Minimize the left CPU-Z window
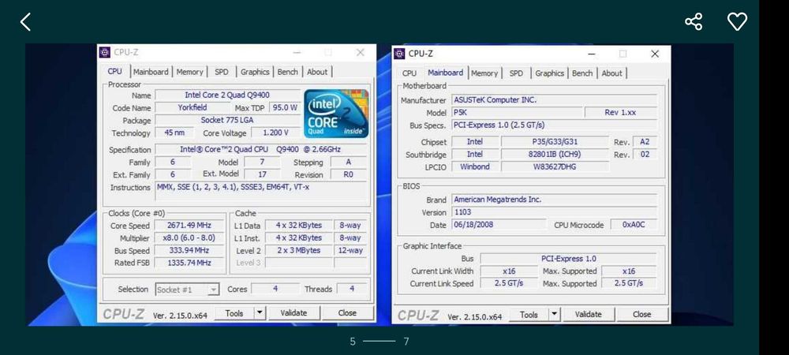Image resolution: width=789 pixels, height=355 pixels. 297,52
